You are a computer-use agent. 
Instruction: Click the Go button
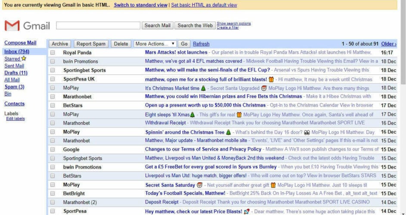click(184, 44)
